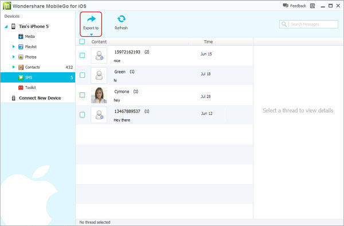Check the 15972162193 thread checkbox

pyautogui.click(x=82, y=55)
